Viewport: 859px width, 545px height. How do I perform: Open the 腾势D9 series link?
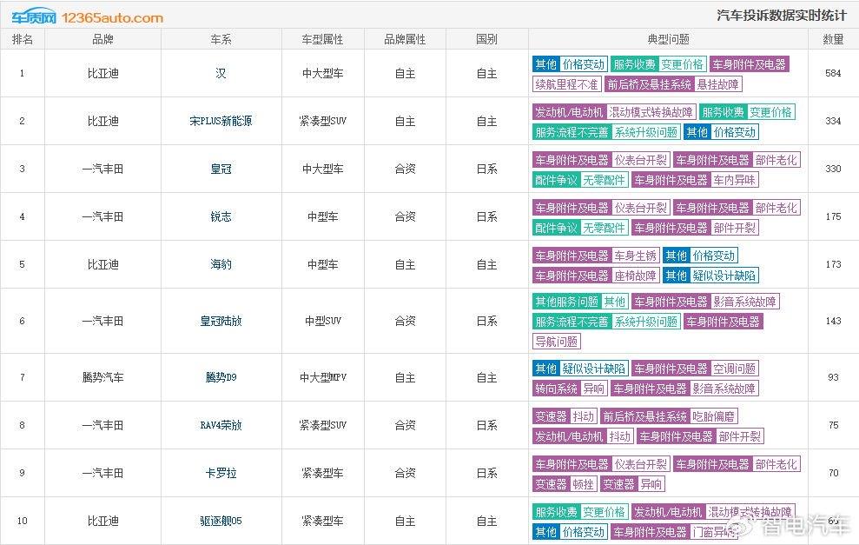pos(221,377)
